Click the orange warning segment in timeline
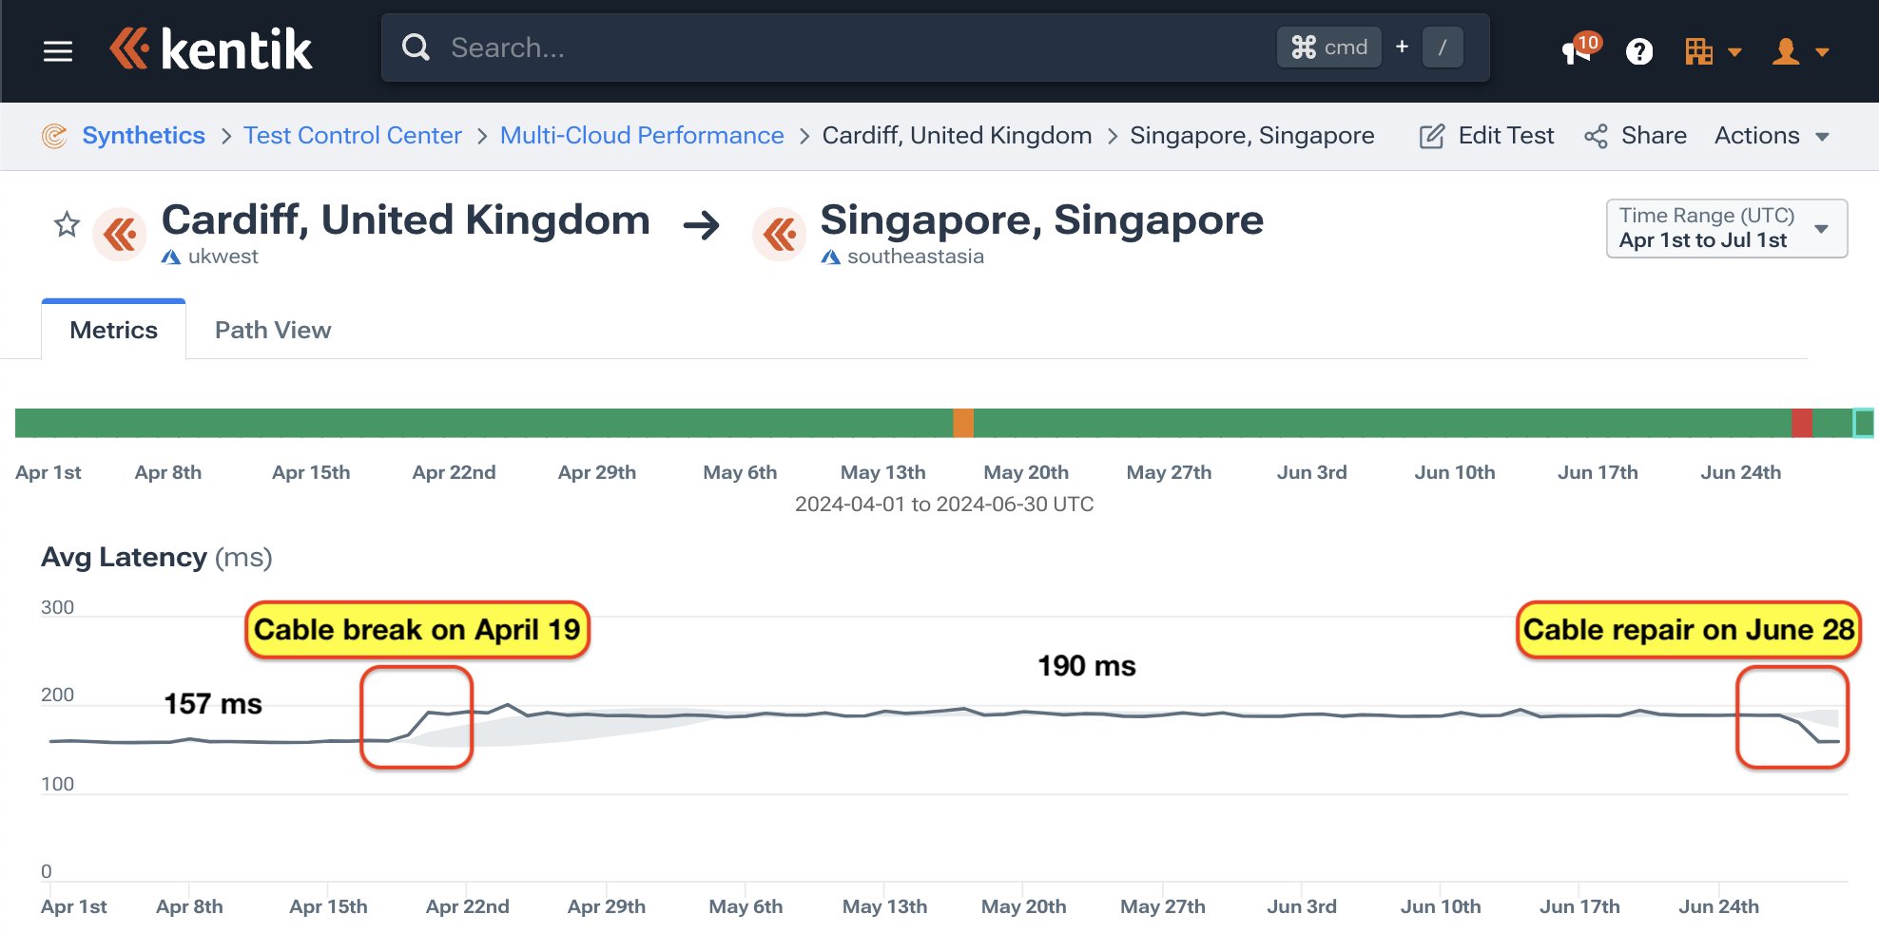1879x952 pixels. click(x=963, y=423)
